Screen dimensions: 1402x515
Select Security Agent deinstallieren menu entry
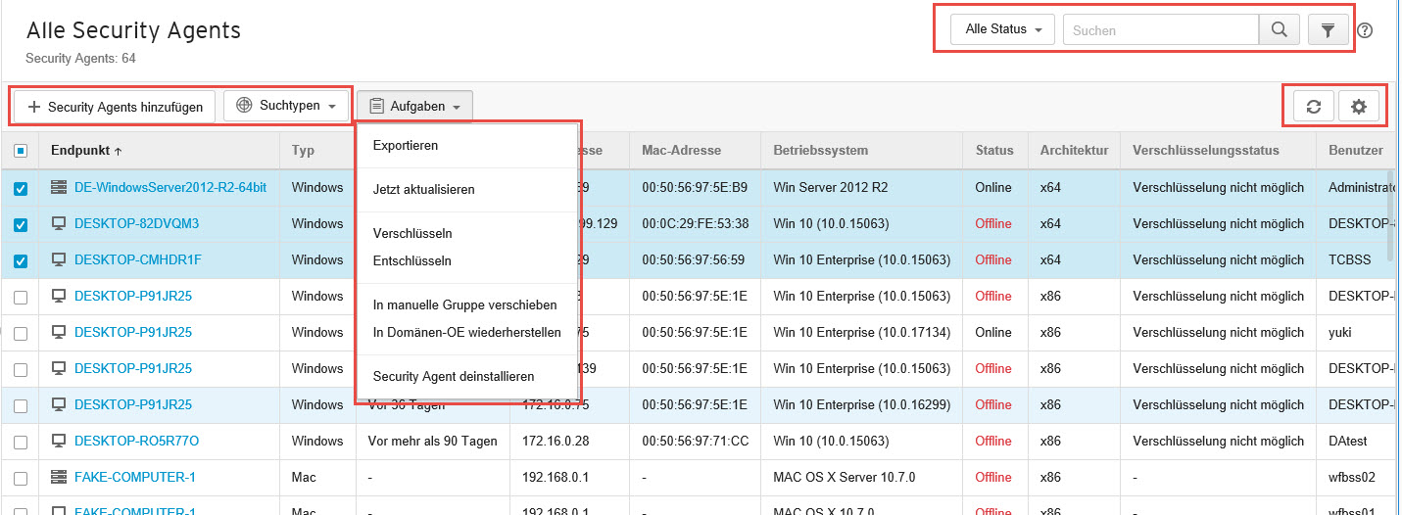(x=453, y=376)
